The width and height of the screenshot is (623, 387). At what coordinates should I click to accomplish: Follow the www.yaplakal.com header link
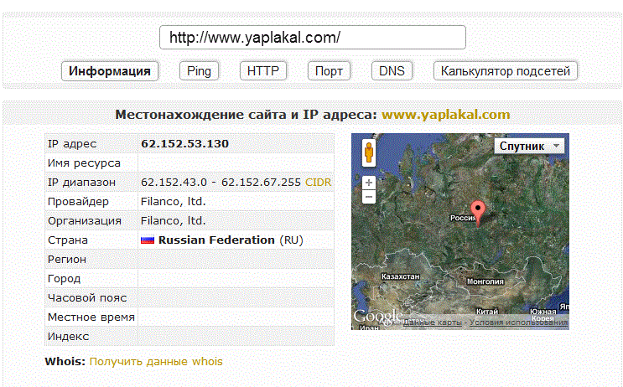point(446,114)
